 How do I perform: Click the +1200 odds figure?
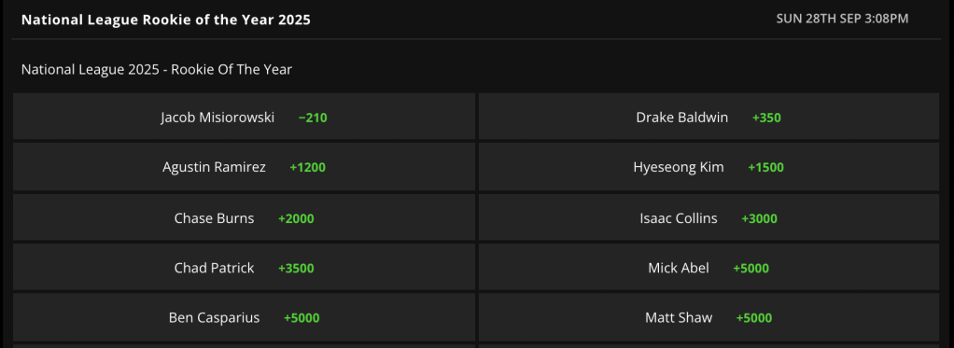tap(308, 167)
